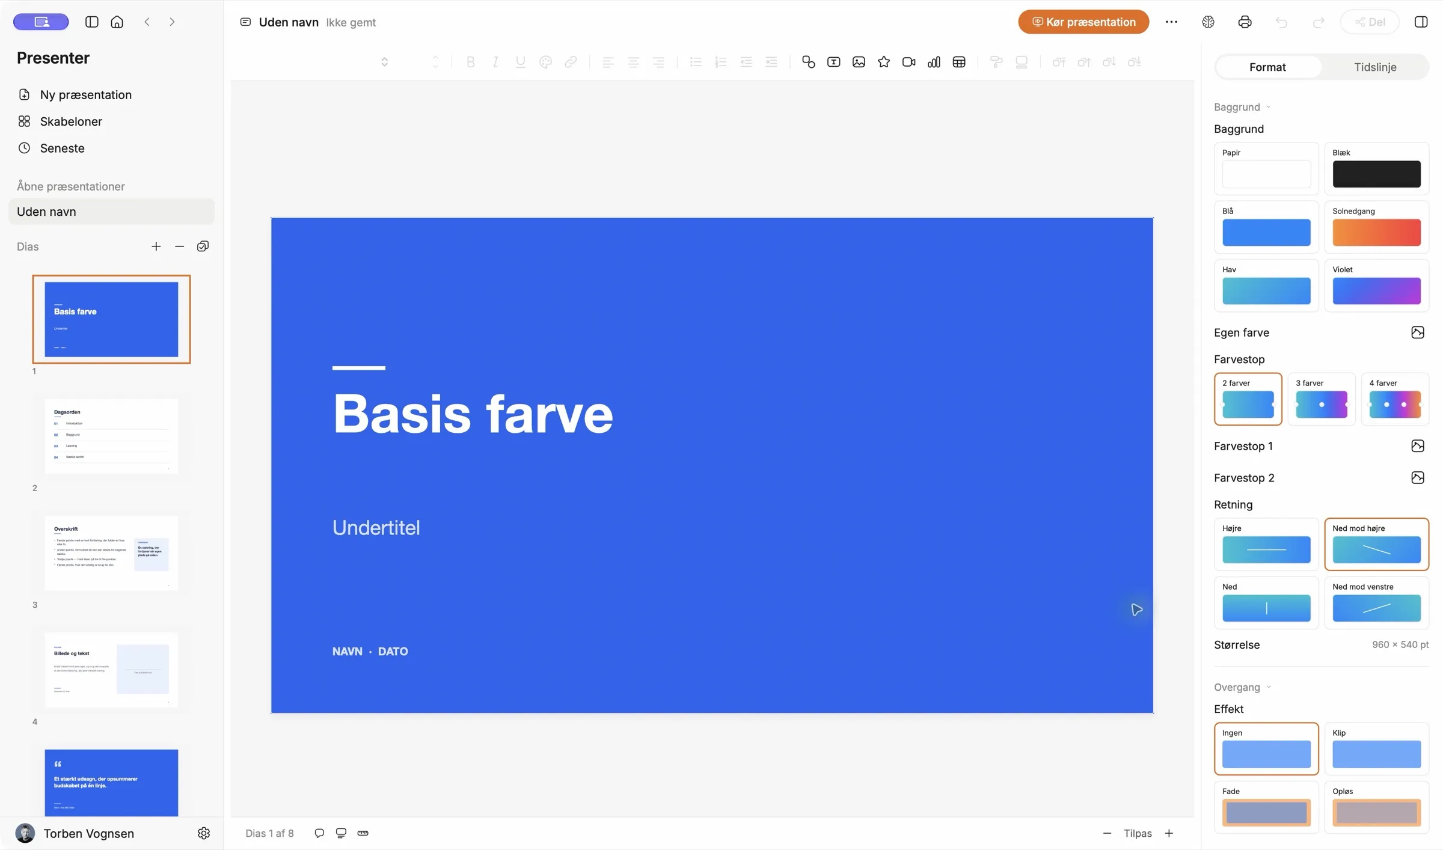
Task: Center-align the text
Action: [633, 62]
